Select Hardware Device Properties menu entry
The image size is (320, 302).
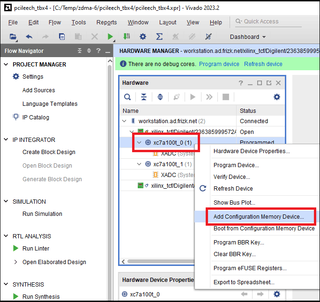point(252,151)
